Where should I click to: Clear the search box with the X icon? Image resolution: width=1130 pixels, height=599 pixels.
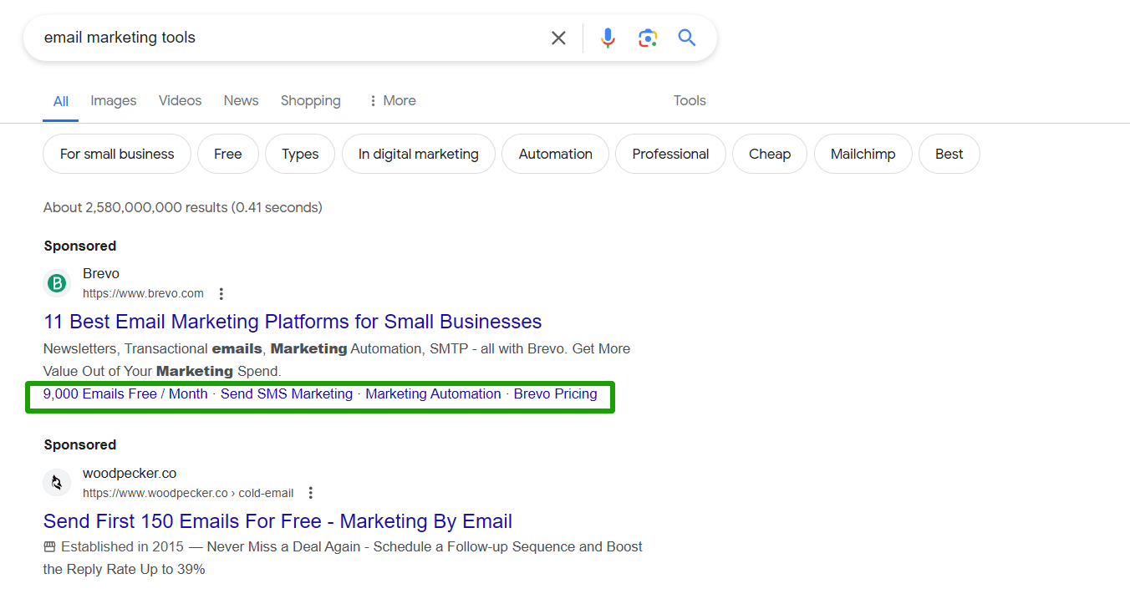tap(558, 38)
